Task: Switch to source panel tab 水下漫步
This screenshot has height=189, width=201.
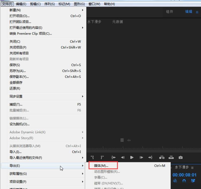Action: click(x=94, y=22)
